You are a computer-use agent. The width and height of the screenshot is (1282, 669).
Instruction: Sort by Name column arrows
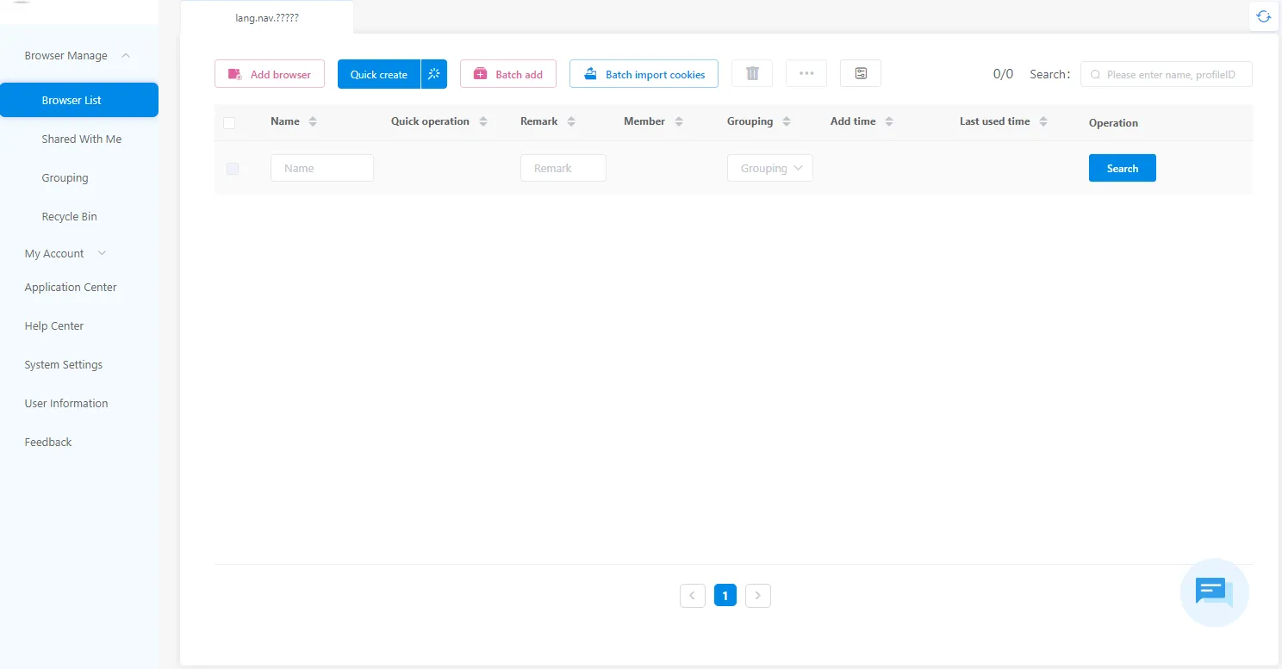[313, 122]
